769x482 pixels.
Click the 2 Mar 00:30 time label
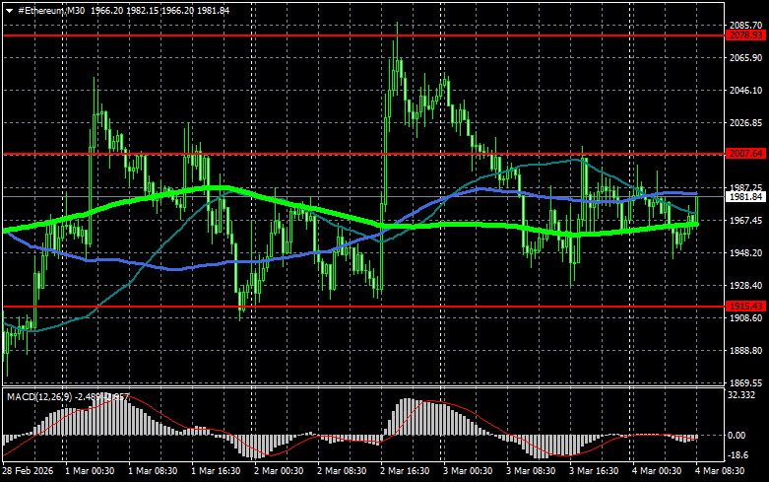pos(279,471)
